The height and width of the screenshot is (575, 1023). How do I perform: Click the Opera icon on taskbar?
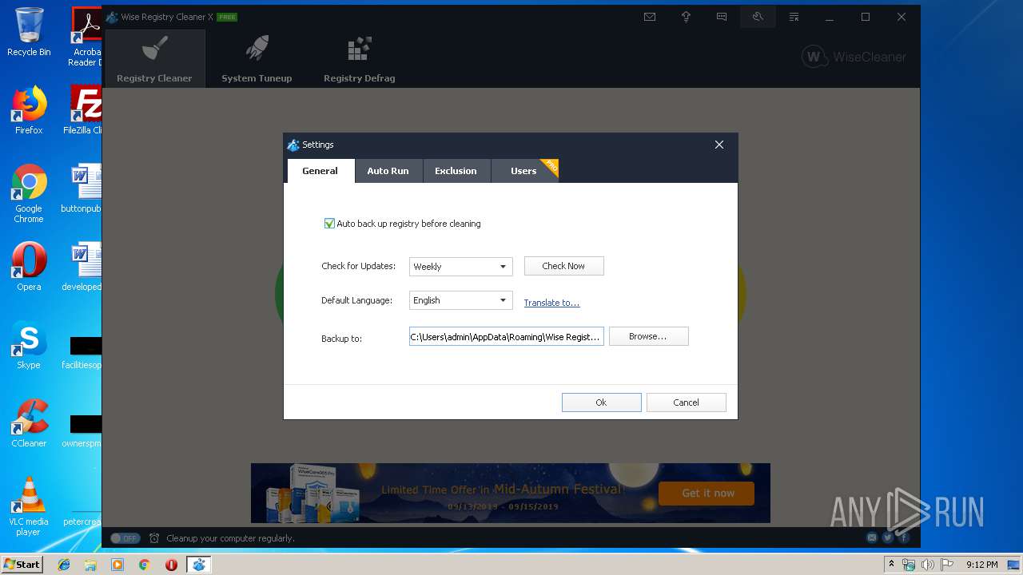[x=171, y=565]
